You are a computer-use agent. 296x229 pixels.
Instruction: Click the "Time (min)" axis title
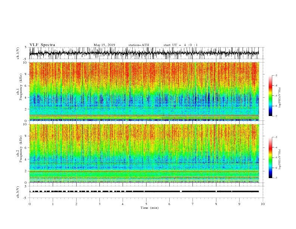coord(149,208)
